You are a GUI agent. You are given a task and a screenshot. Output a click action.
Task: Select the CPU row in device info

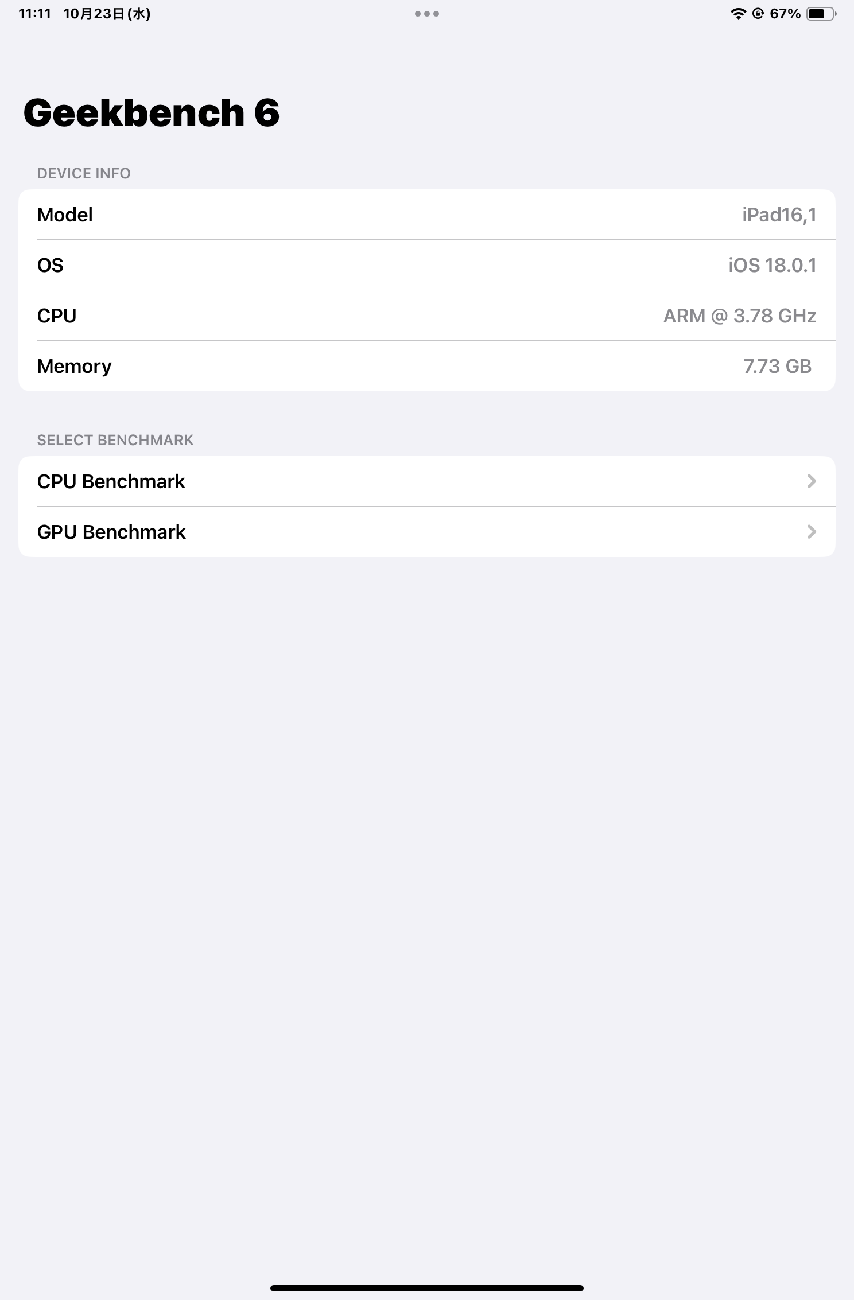click(x=426, y=316)
